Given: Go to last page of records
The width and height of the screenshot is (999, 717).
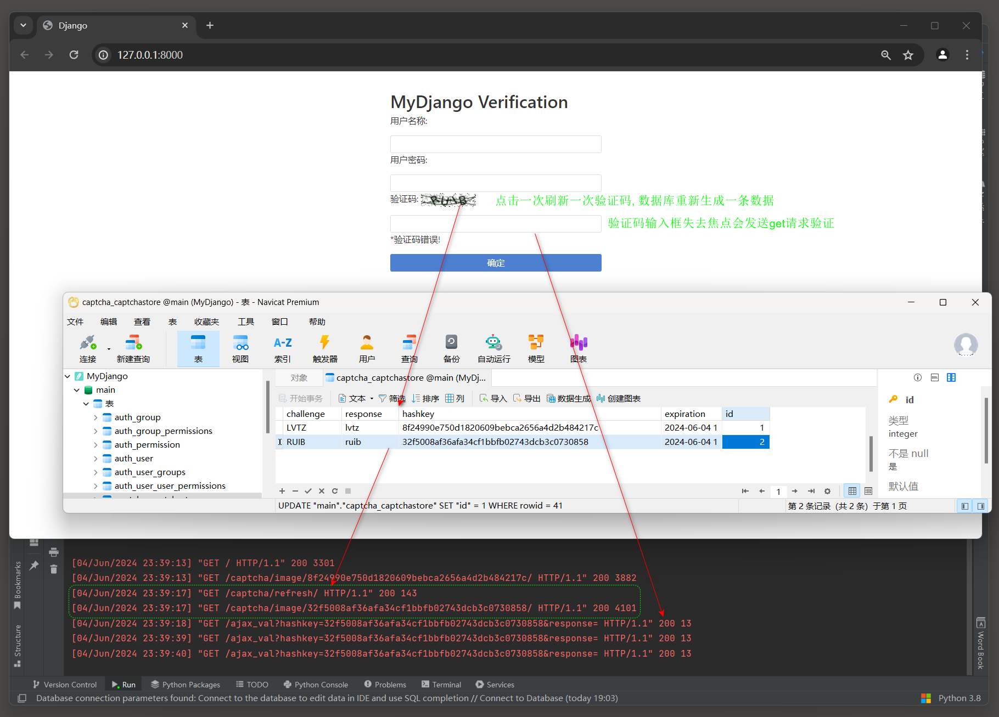Looking at the screenshot, I should [x=811, y=491].
